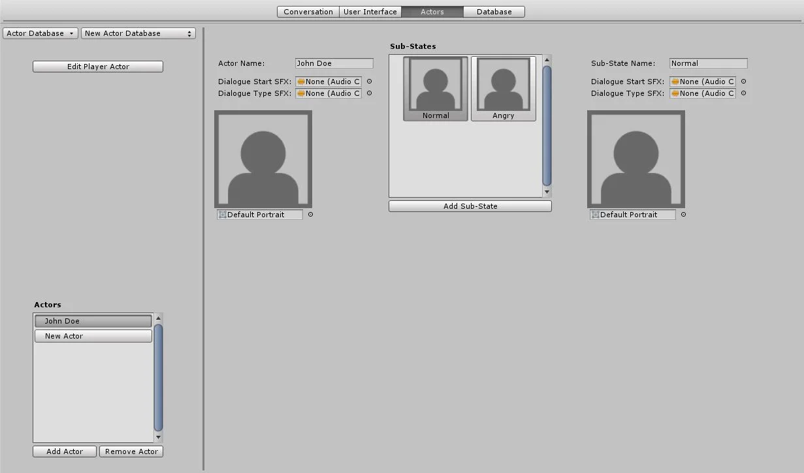Click Remove Actor to delete selected actor
Screen dimensions: 804x473
(131, 451)
